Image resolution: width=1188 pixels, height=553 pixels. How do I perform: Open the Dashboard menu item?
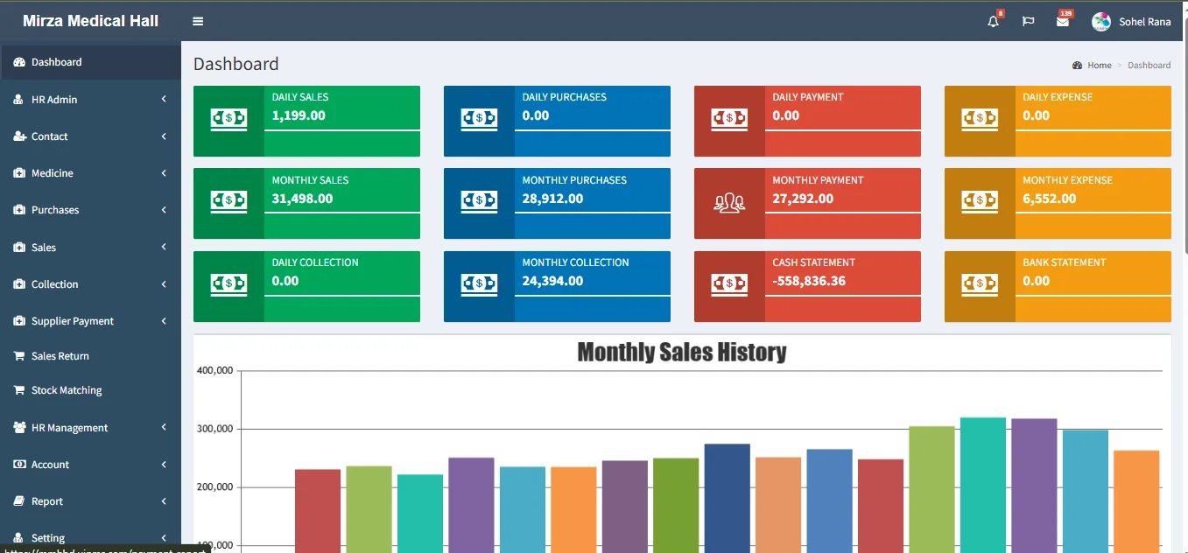(90, 62)
